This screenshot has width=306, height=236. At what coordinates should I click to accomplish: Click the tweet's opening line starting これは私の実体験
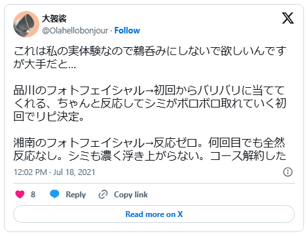150,50
